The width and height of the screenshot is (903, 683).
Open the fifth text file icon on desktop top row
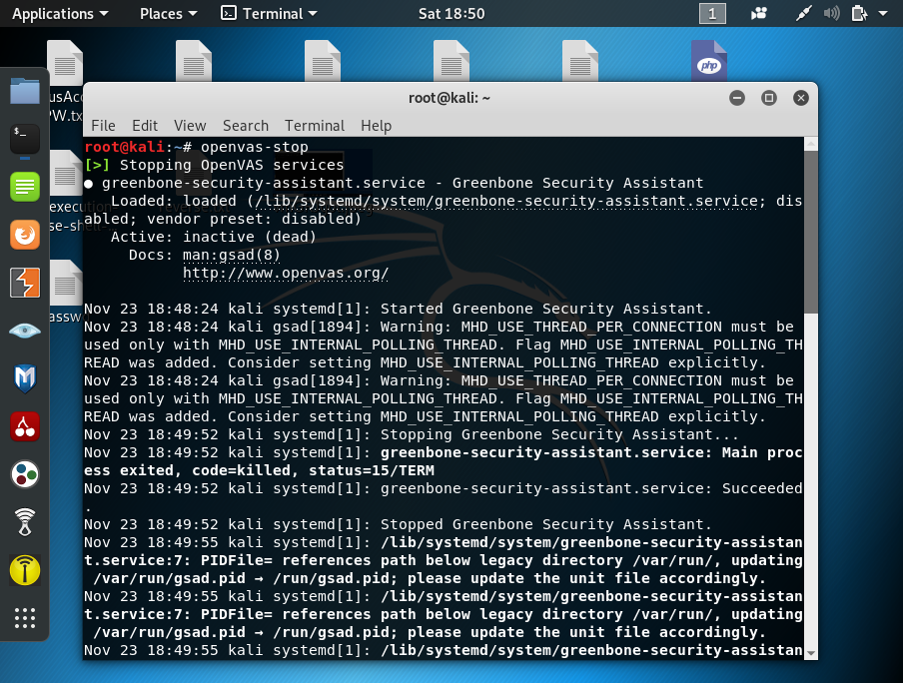(x=580, y=61)
